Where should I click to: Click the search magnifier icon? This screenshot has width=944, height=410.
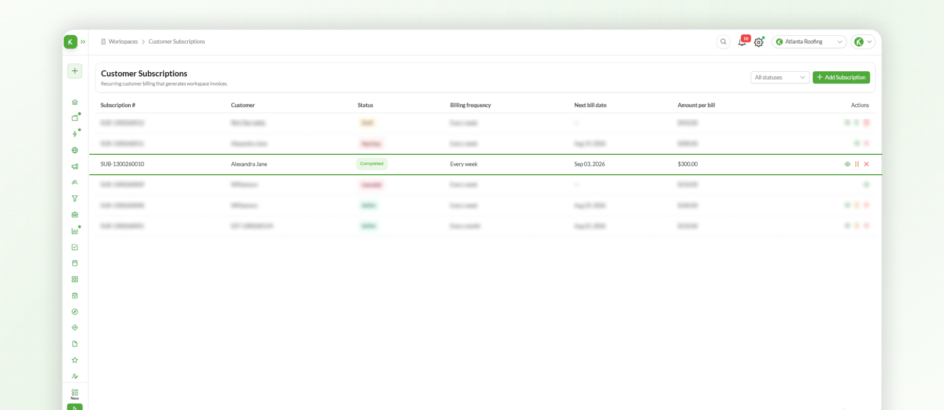click(723, 42)
